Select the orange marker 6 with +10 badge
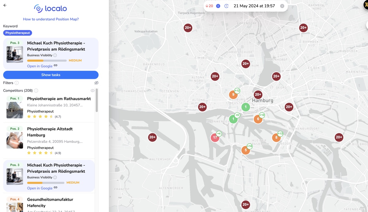Image resolution: width=368 pixels, height=212 pixels. [x=258, y=119]
